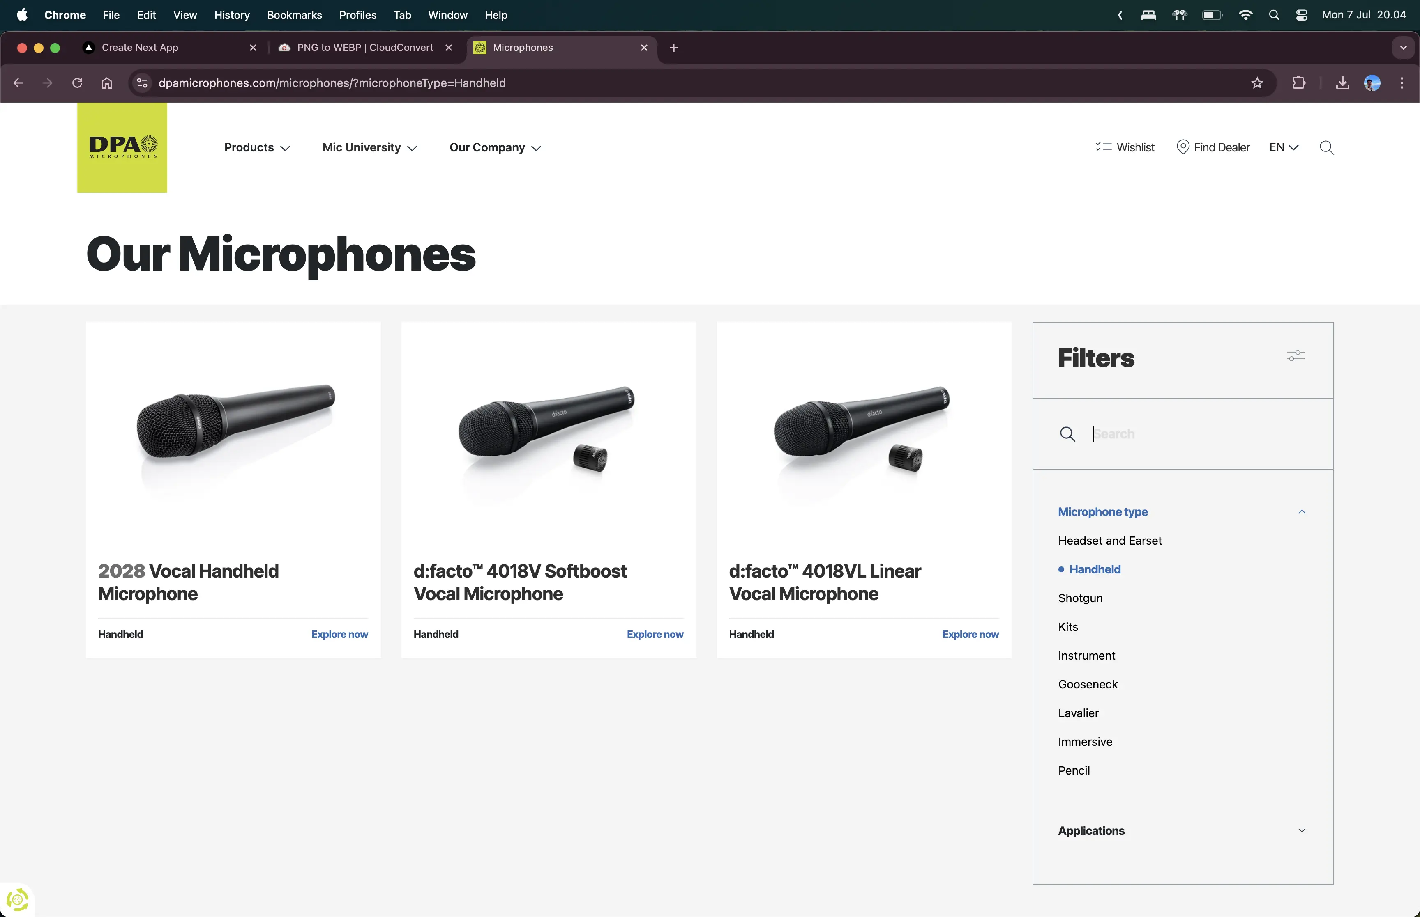This screenshot has height=917, width=1420.
Task: Deselect the Handheld filter
Action: pos(1094,569)
